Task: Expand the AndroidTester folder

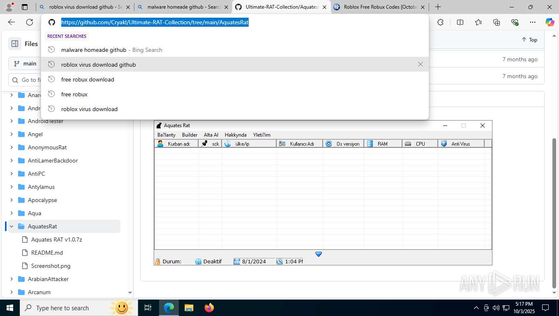Action: [12, 121]
